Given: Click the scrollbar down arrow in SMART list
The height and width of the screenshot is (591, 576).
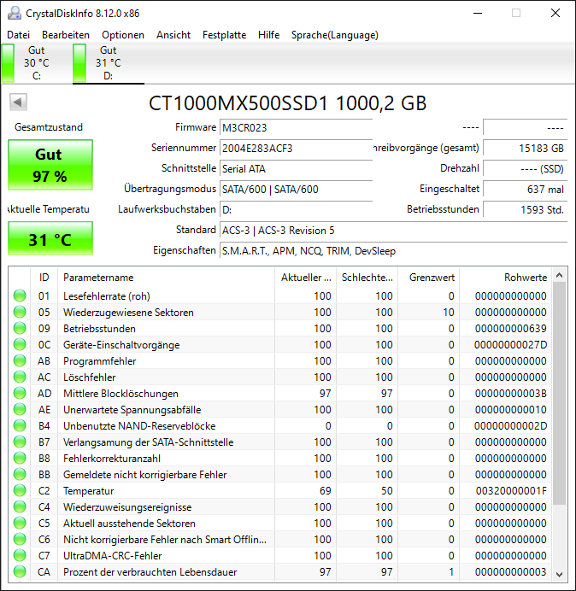Looking at the screenshot, I should pos(560,574).
